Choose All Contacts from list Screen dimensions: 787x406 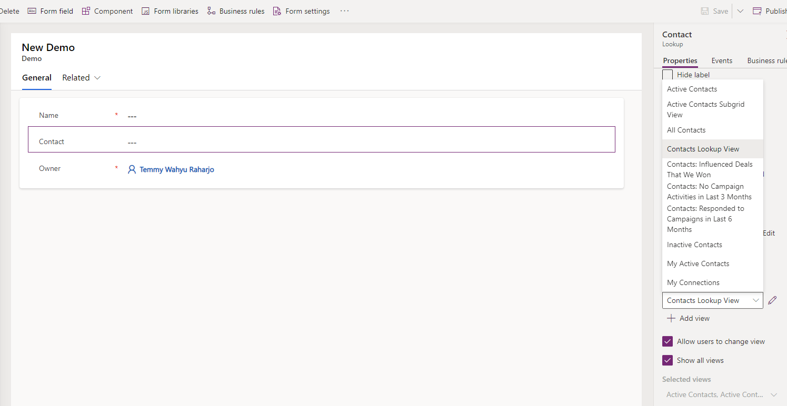point(712,130)
